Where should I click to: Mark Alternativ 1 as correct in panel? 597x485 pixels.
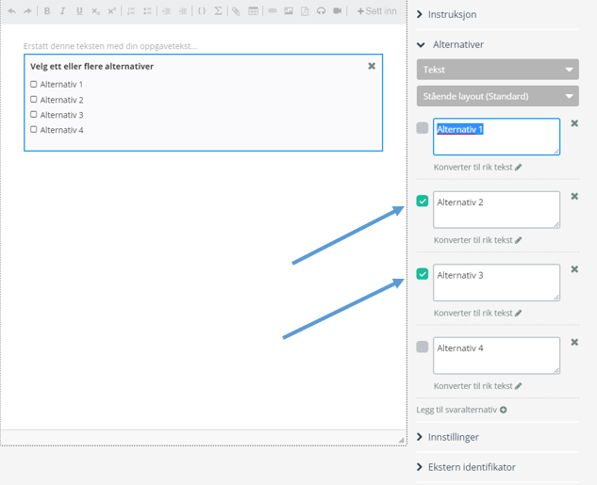423,128
